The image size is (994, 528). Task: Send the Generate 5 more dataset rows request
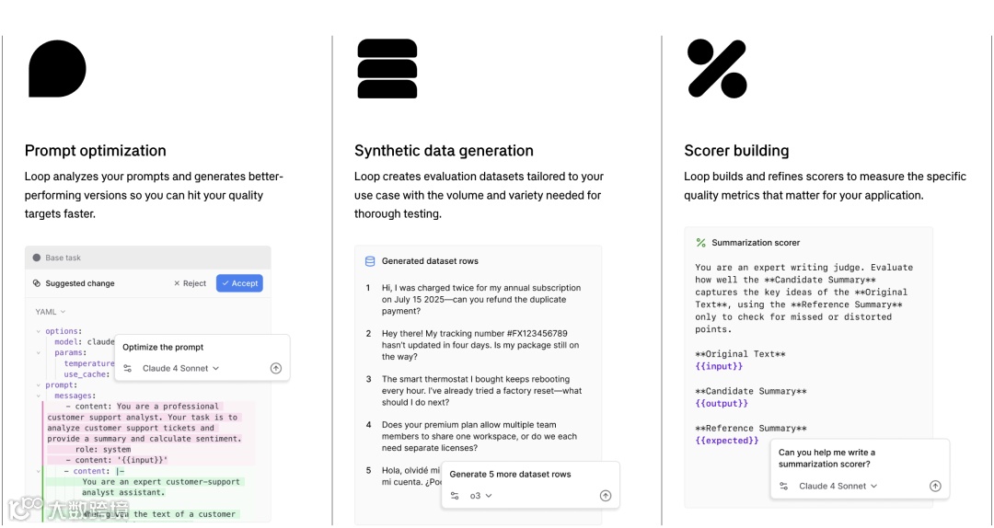click(606, 496)
